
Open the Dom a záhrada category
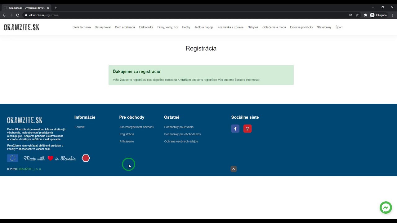click(x=125, y=27)
